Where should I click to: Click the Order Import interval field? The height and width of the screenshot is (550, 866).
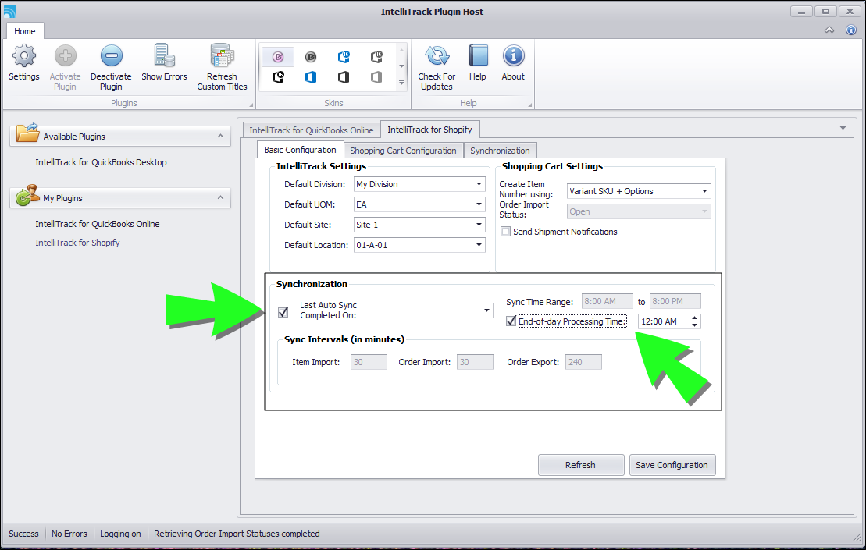(475, 362)
